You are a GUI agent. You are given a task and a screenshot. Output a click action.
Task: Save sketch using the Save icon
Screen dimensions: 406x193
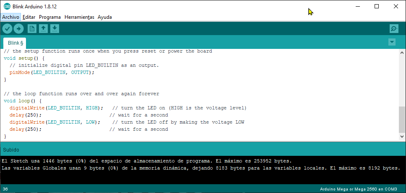click(x=54, y=28)
